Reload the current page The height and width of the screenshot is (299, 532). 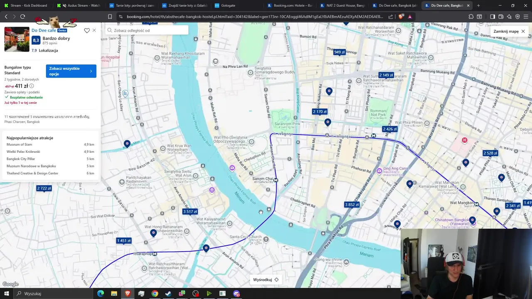pyautogui.click(x=22, y=17)
